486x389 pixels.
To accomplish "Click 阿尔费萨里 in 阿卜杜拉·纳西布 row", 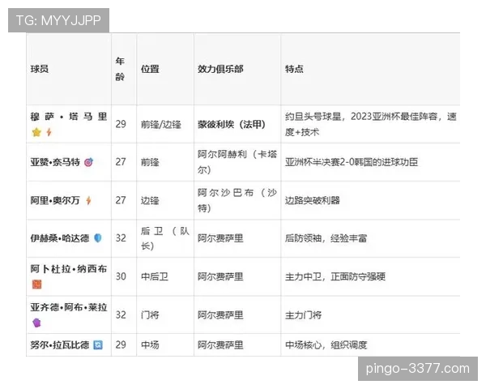I will [220, 276].
